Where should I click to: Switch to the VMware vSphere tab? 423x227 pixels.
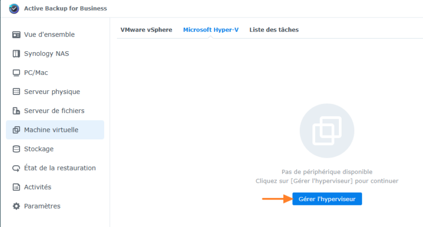click(146, 30)
